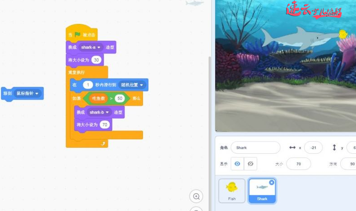Select the Shark sprite thumbnail
This screenshot has height=211, width=356.
[x=262, y=190]
